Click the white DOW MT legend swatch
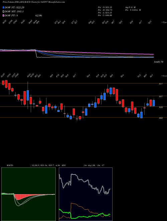 (x=3, y=12)
